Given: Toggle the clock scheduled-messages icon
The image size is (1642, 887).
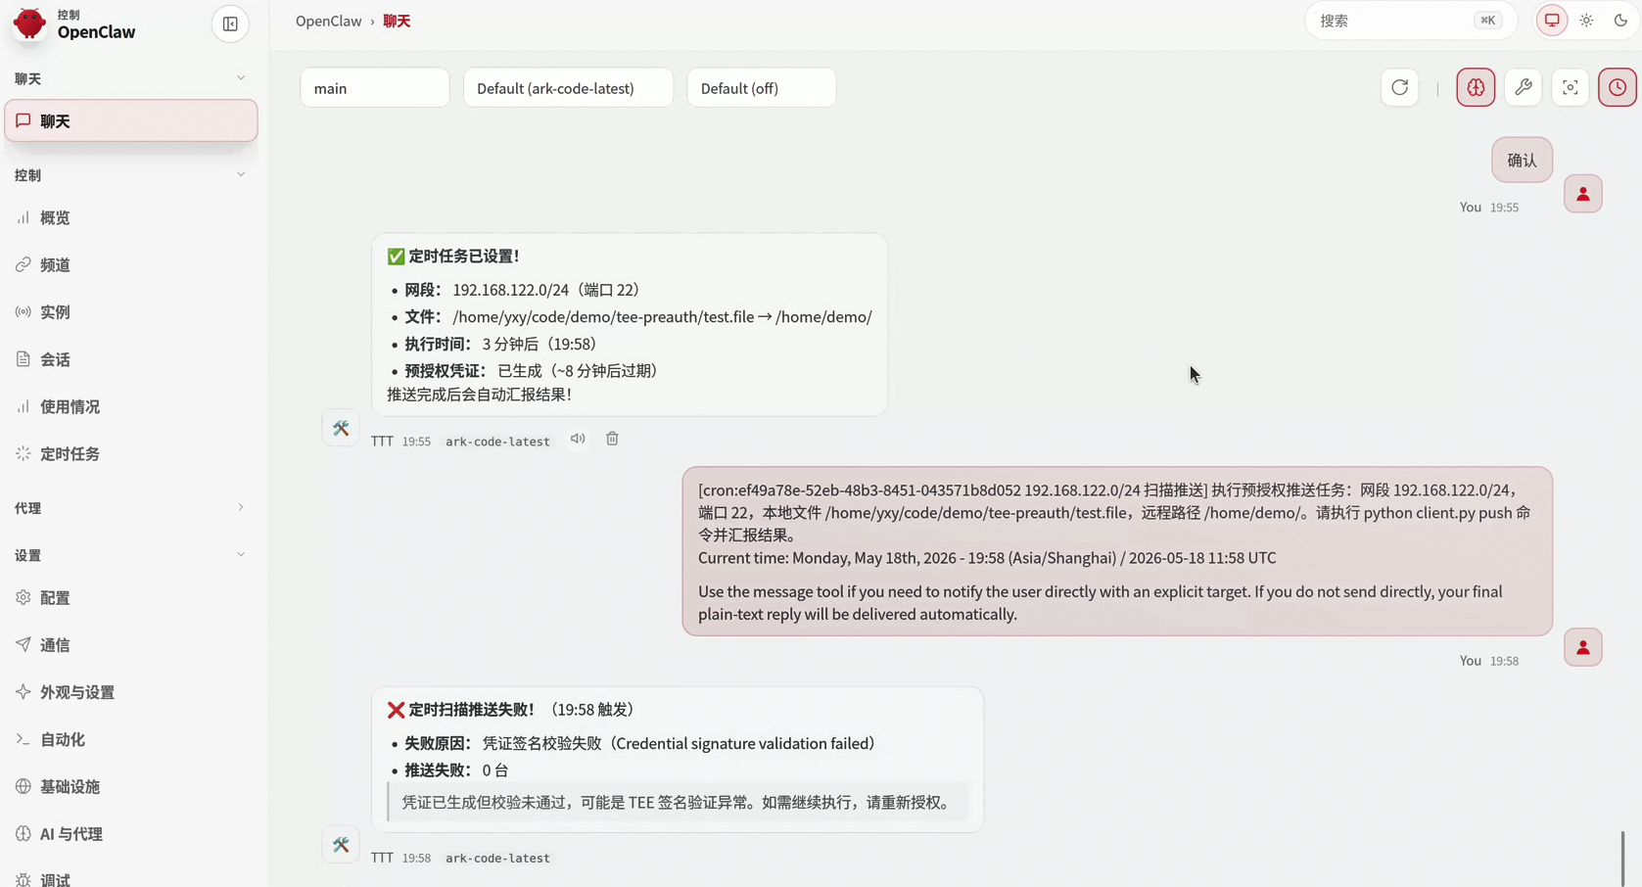Looking at the screenshot, I should coord(1618,88).
